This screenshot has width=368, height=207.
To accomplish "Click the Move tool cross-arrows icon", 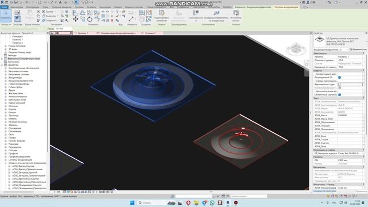I will coord(75,19).
